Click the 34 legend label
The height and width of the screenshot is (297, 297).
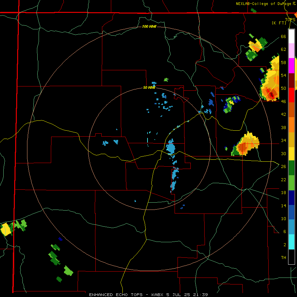pyautogui.click(x=283, y=141)
